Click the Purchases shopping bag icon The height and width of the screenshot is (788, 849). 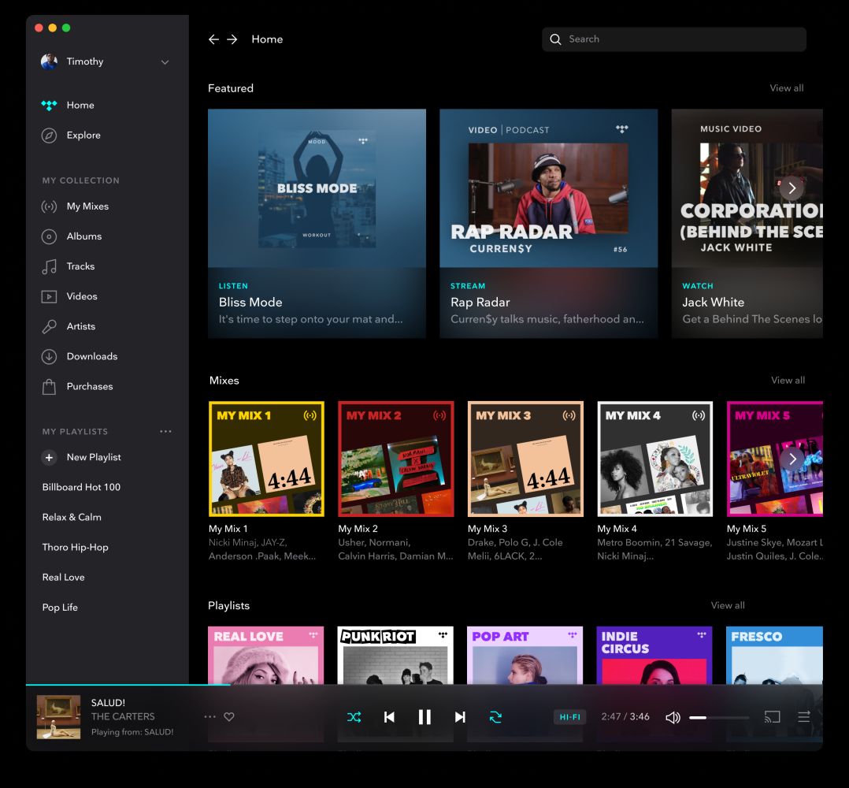49,387
